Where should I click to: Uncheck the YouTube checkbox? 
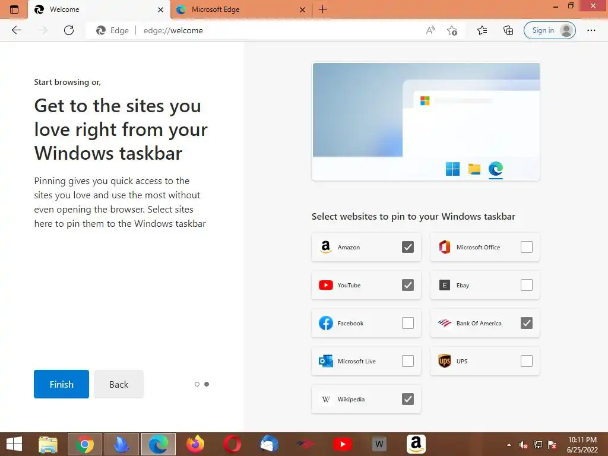(x=407, y=285)
